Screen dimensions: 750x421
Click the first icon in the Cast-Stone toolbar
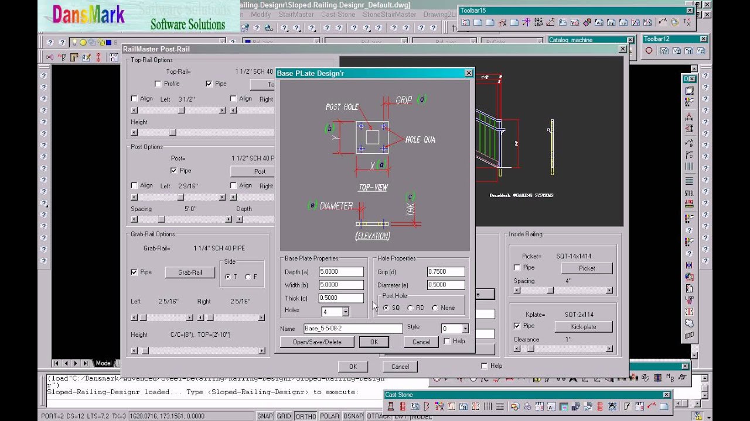[391, 406]
